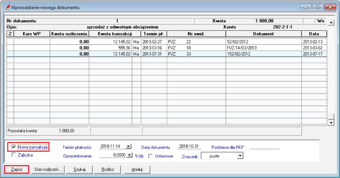The height and width of the screenshot is (178, 340).
Task: Click the Dokument column header
Action: pos(264,34)
